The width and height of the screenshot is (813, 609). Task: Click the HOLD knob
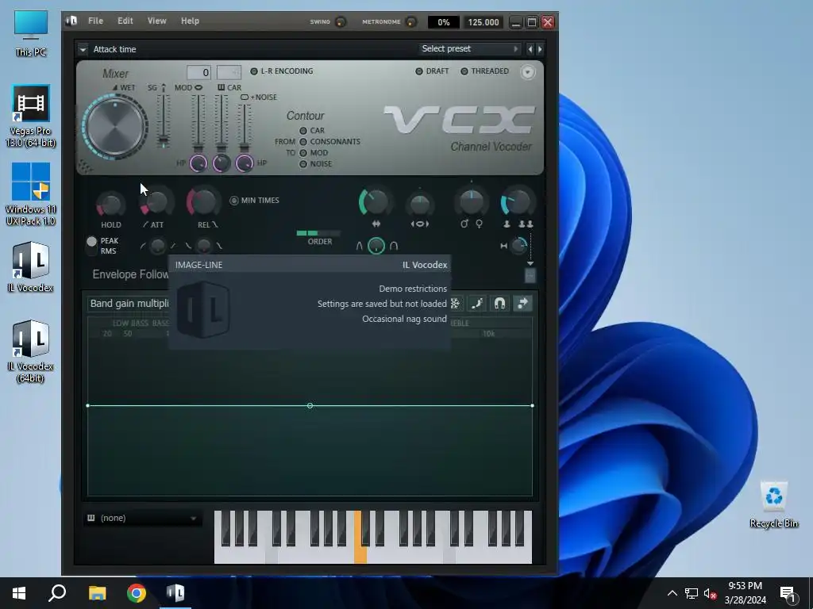tap(110, 204)
